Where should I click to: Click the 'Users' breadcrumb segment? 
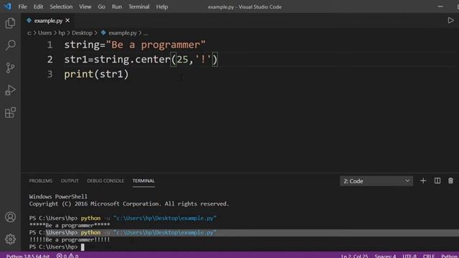pyautogui.click(x=44, y=33)
